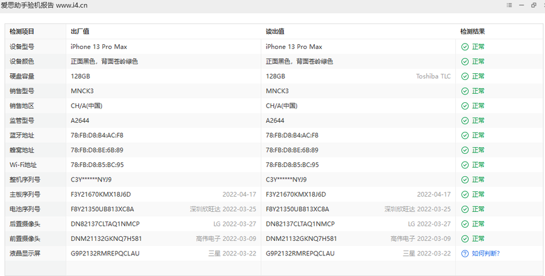This screenshot has width=545, height=276.
Task: Select the 前置摄像头 row label
Action: point(25,239)
